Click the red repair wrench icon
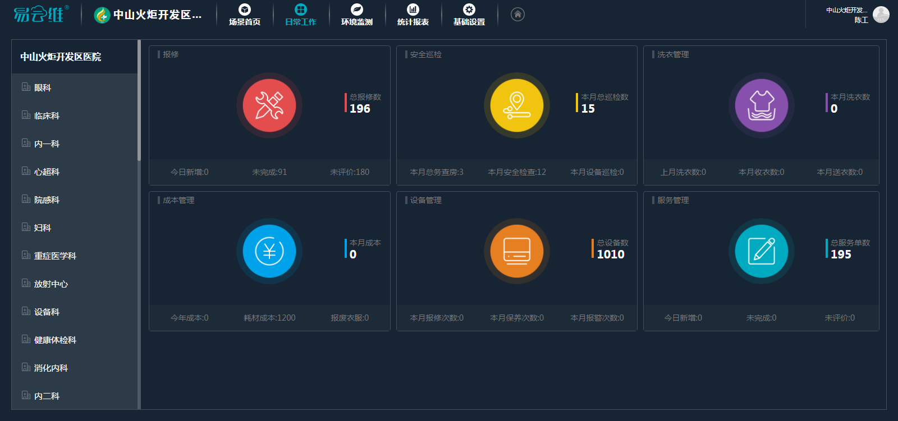Viewport: 898px width, 421px height. click(x=269, y=105)
